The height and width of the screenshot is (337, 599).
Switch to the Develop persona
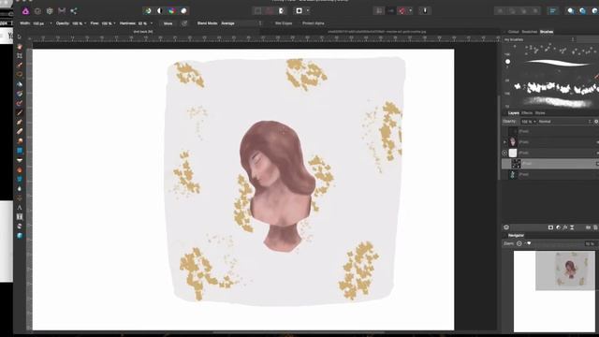[50, 11]
